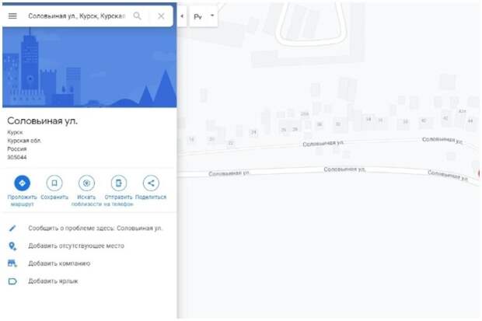
Task: Open the hamburger main menu
Action: pos(12,16)
